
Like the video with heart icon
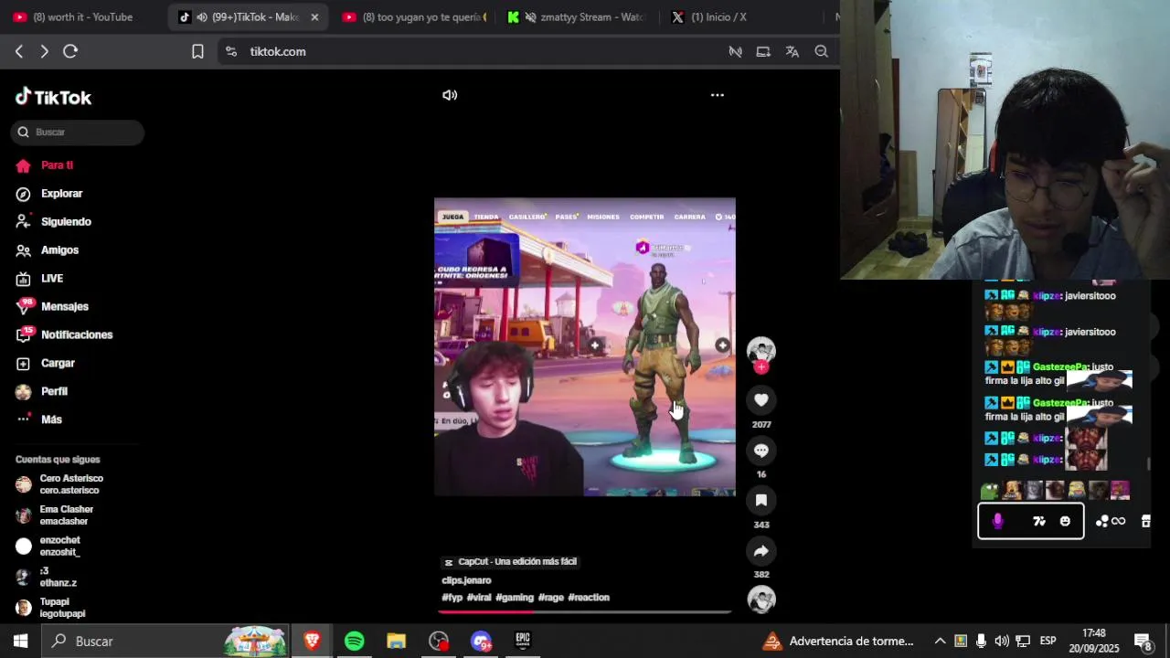click(761, 399)
